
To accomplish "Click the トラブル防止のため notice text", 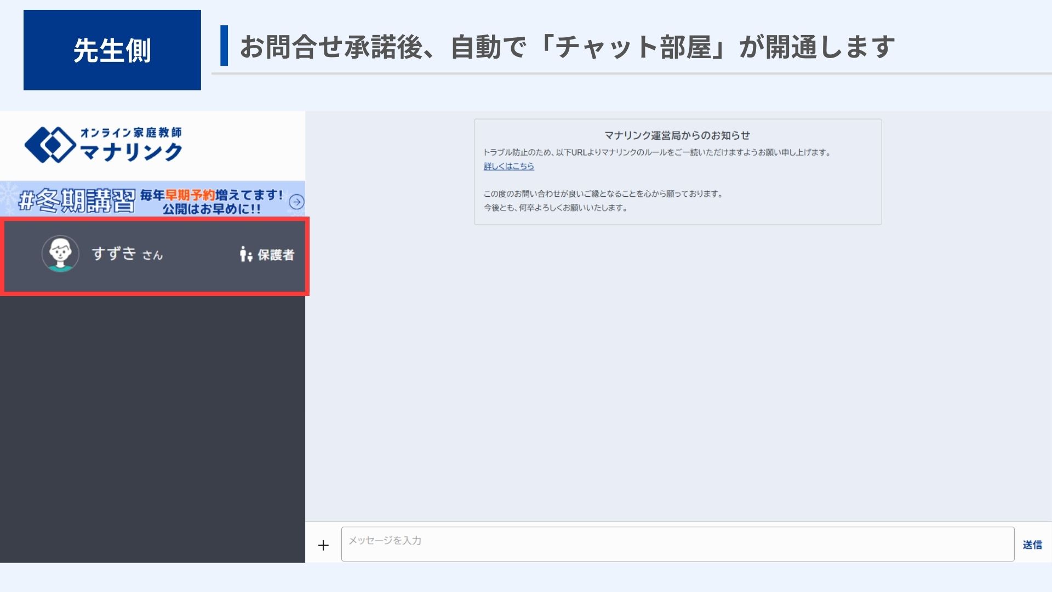I will (657, 152).
